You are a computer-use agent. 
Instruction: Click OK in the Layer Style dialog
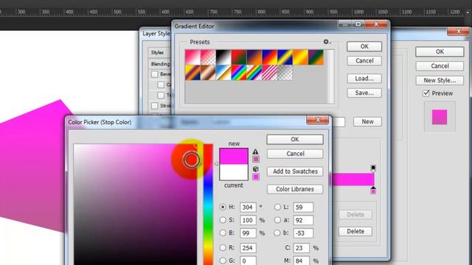(440, 52)
